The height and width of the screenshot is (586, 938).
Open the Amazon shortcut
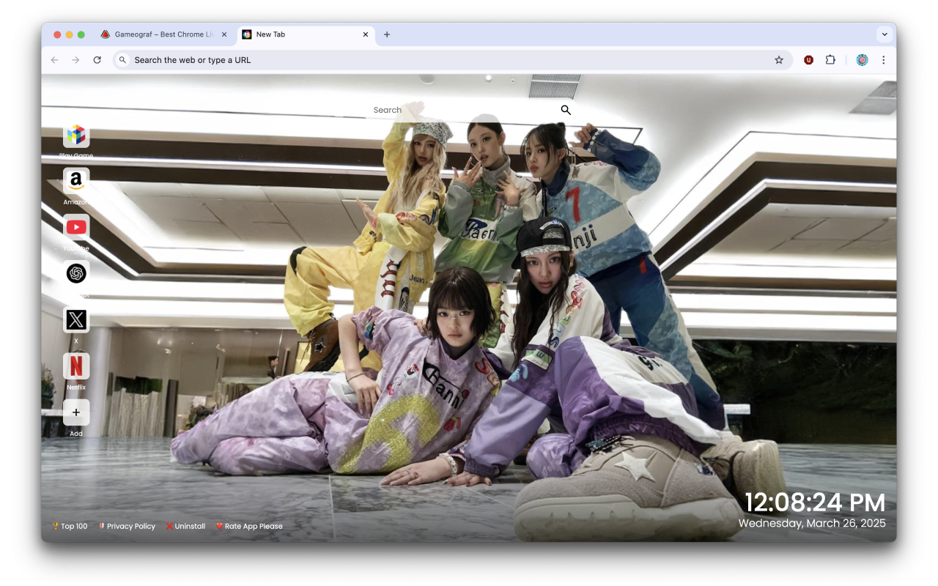76,181
